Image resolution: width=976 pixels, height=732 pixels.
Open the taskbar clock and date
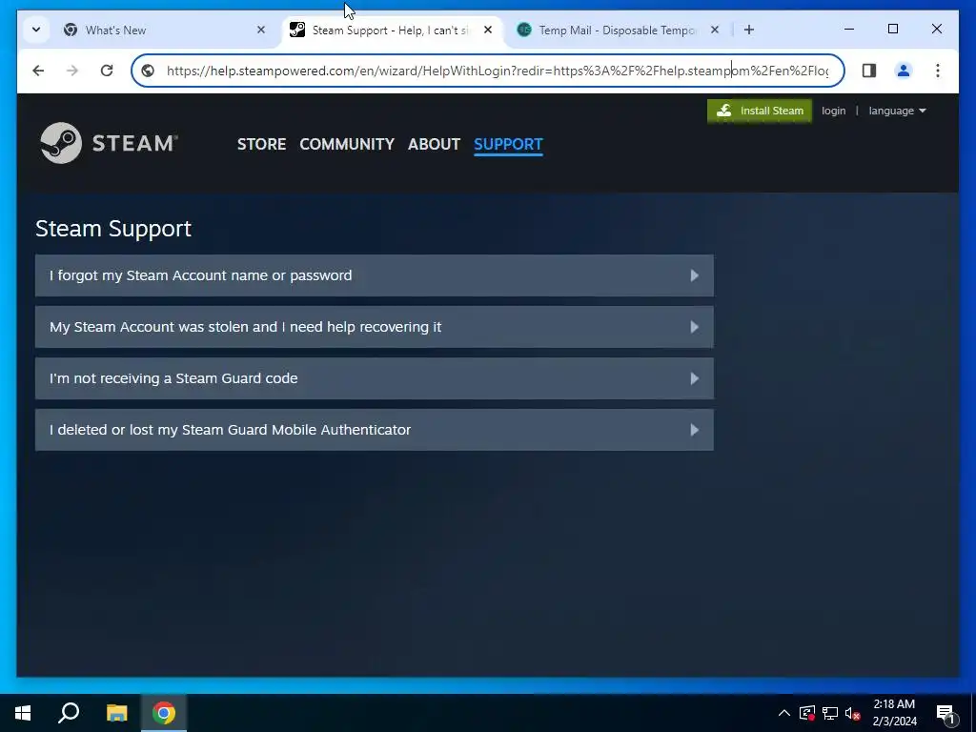pos(894,713)
